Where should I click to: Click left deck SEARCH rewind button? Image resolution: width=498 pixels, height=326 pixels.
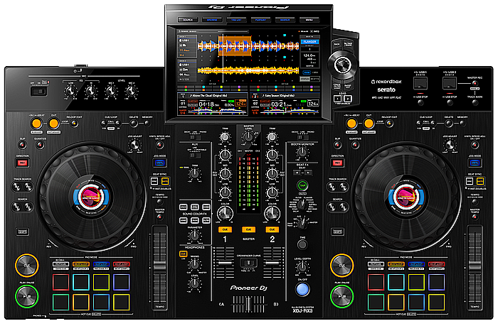(16, 207)
